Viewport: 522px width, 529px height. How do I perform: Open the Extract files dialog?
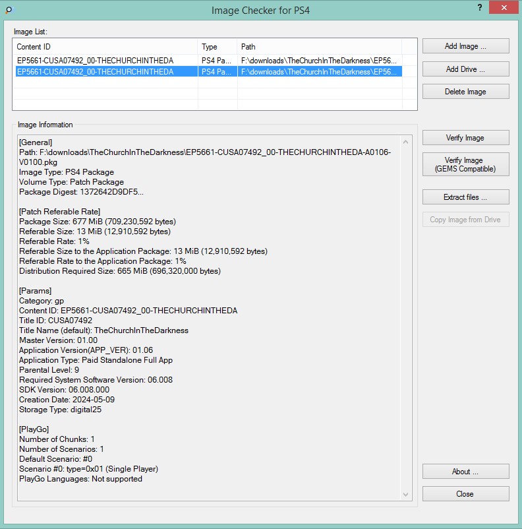[x=466, y=197]
